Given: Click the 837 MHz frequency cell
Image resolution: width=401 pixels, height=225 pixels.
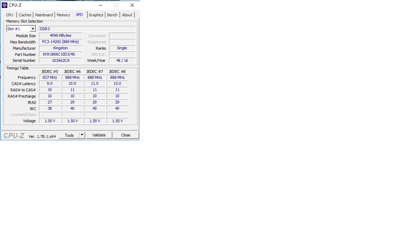Looking at the screenshot, I should coord(50,77).
